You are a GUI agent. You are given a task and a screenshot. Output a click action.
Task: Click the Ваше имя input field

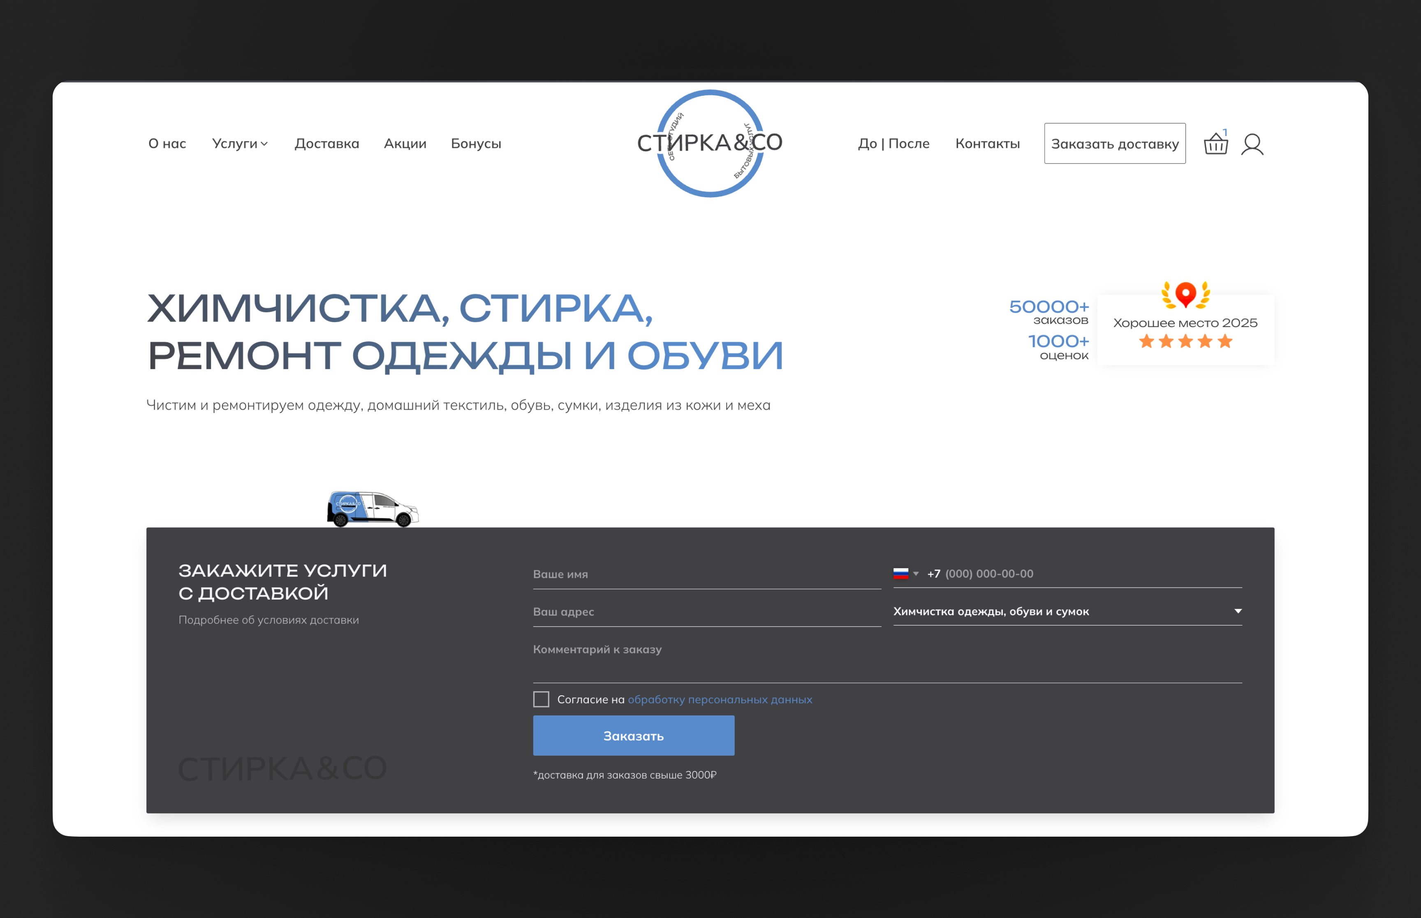[706, 574]
